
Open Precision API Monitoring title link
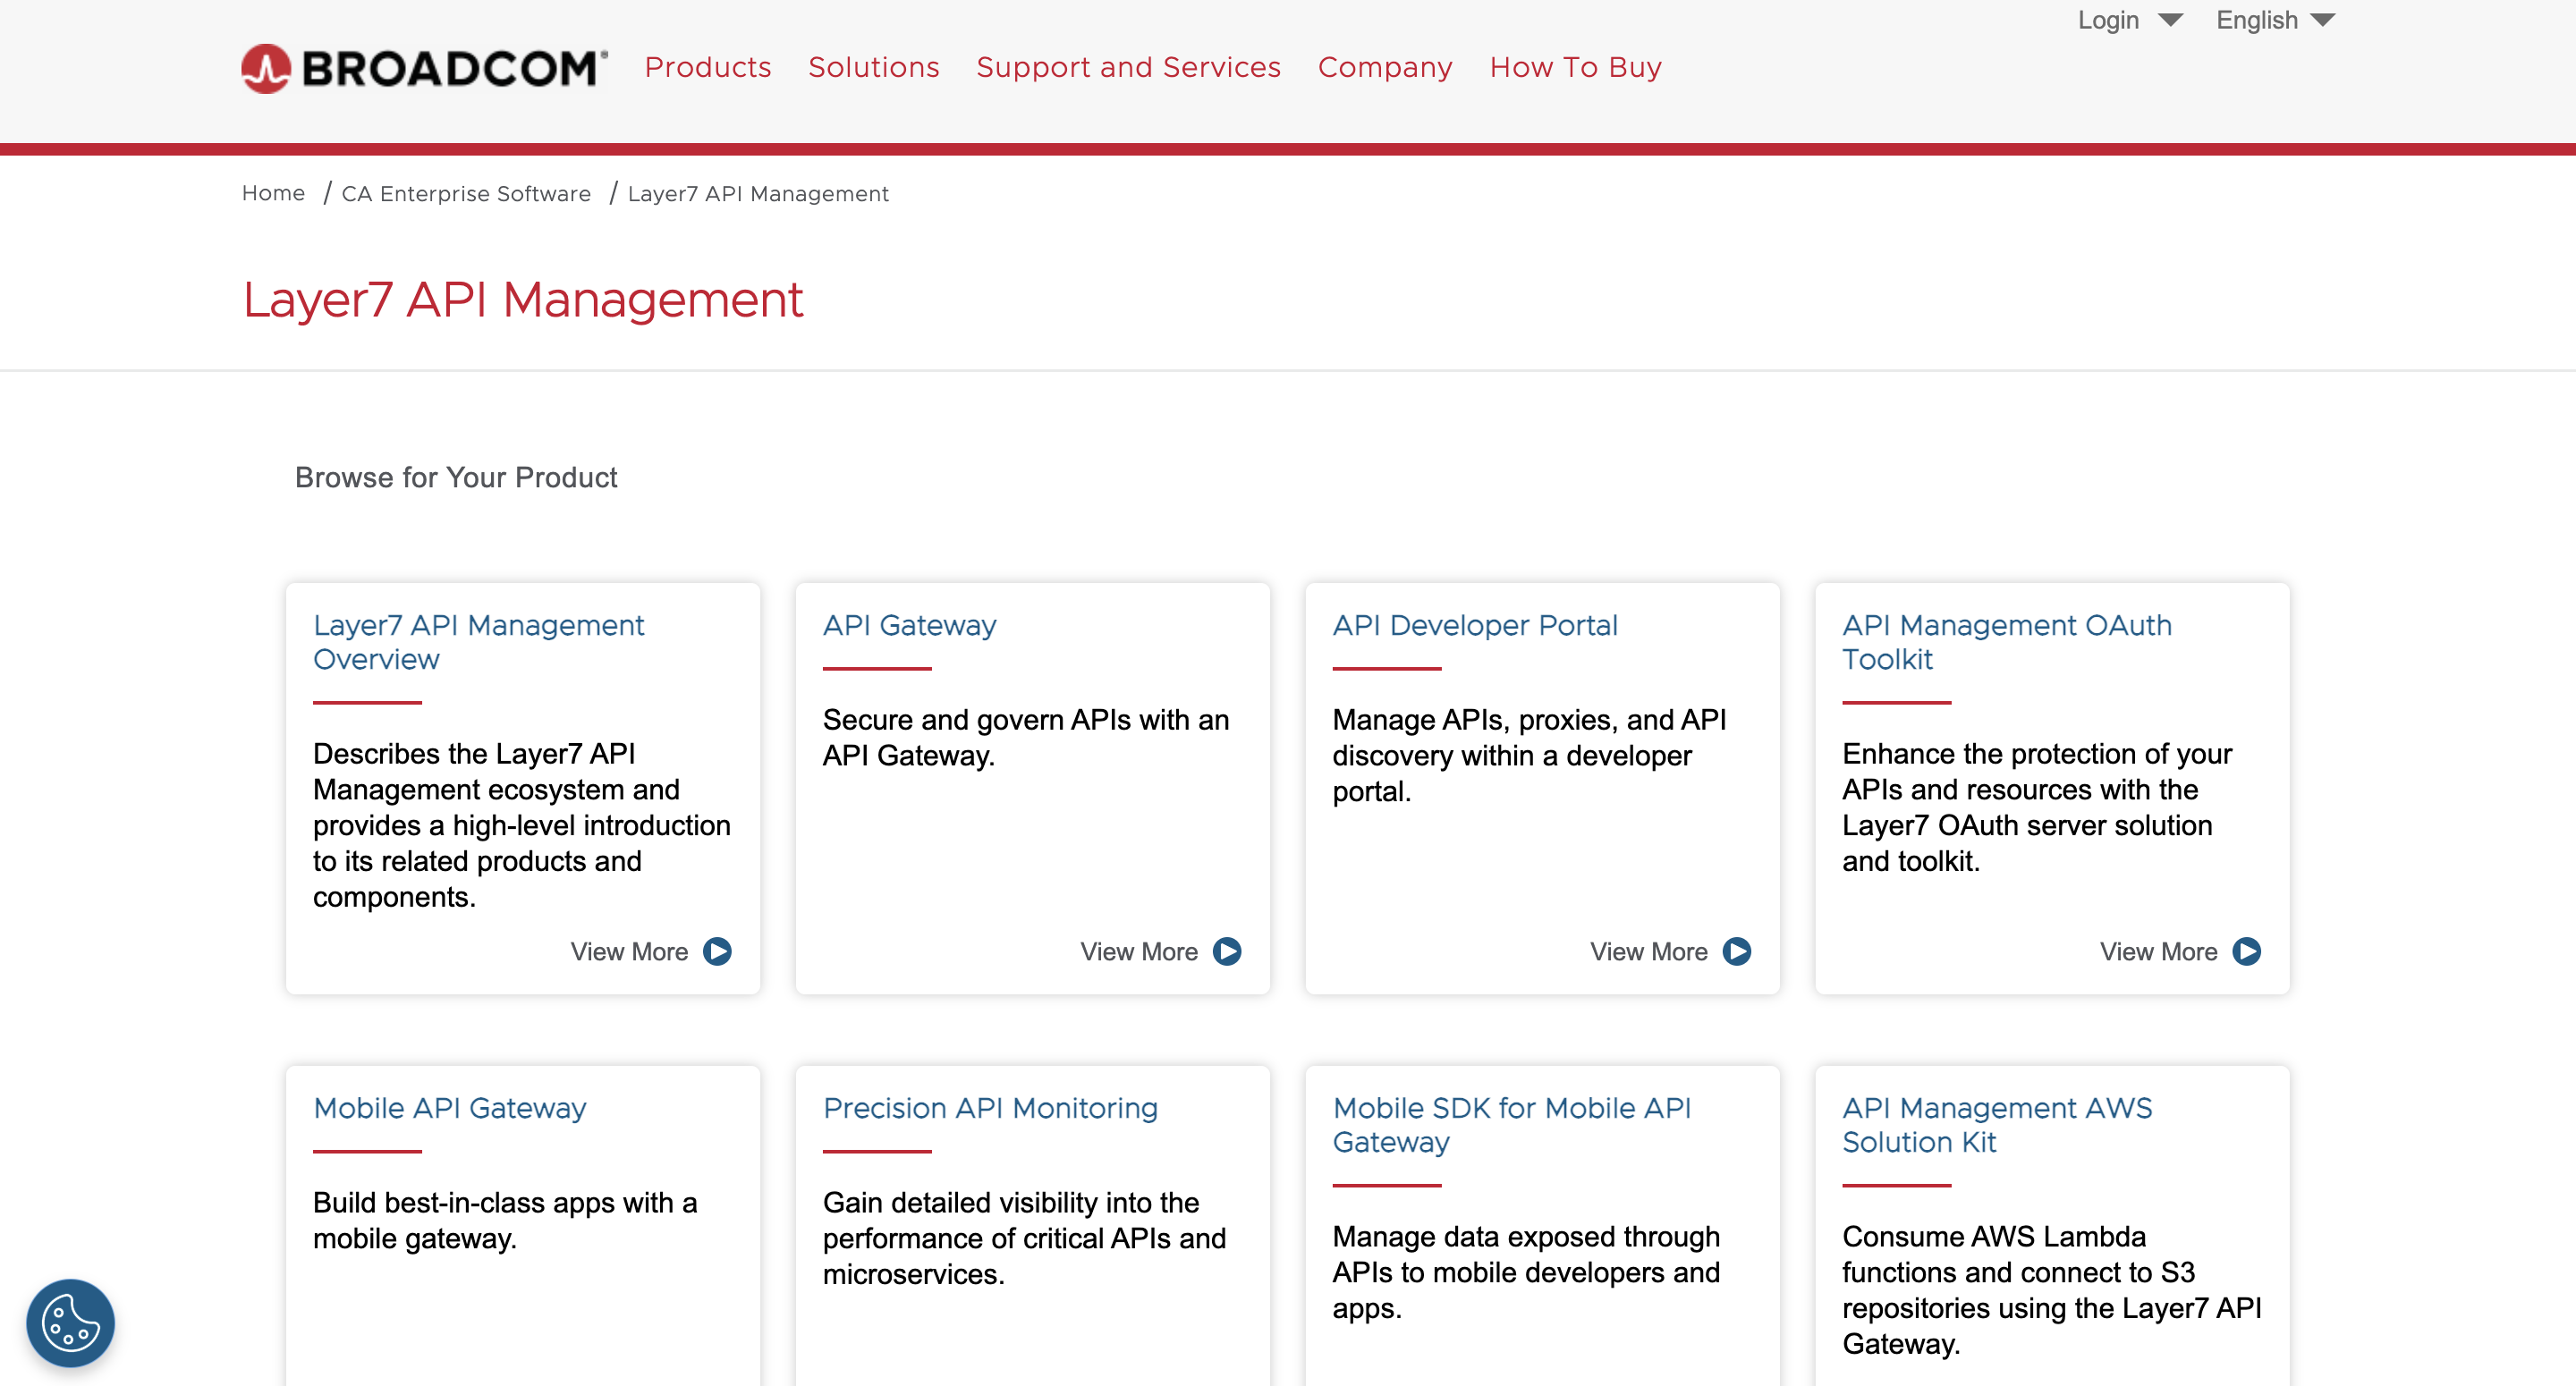[x=989, y=1108]
